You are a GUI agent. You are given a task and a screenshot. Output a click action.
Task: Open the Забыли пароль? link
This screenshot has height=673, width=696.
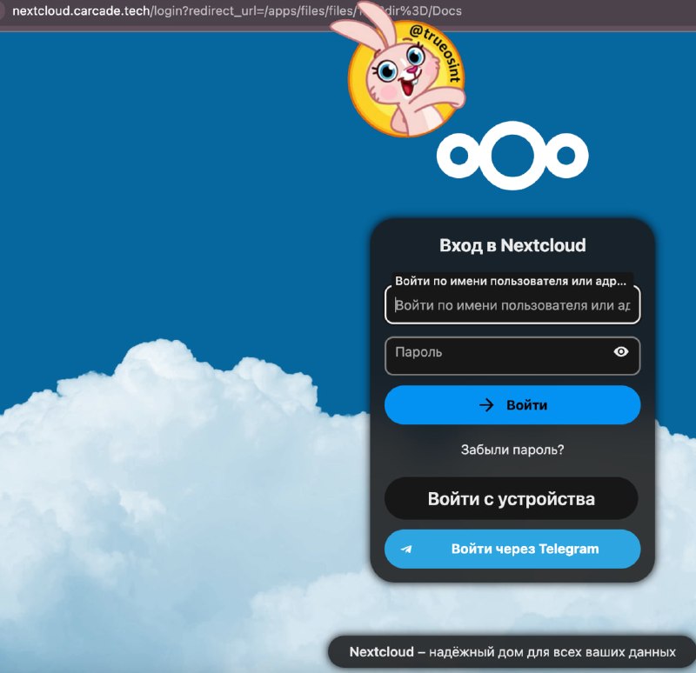pos(512,450)
